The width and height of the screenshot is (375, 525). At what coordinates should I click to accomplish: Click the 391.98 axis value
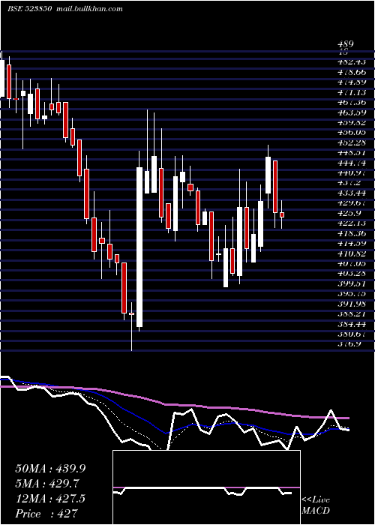352,304
